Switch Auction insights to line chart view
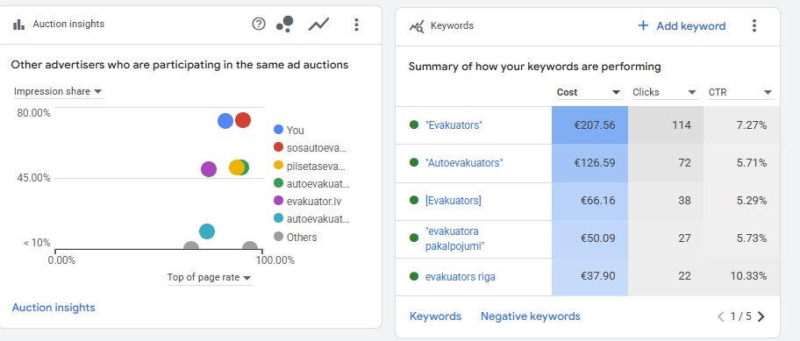Viewport: 800px width, 341px height. 319,24
